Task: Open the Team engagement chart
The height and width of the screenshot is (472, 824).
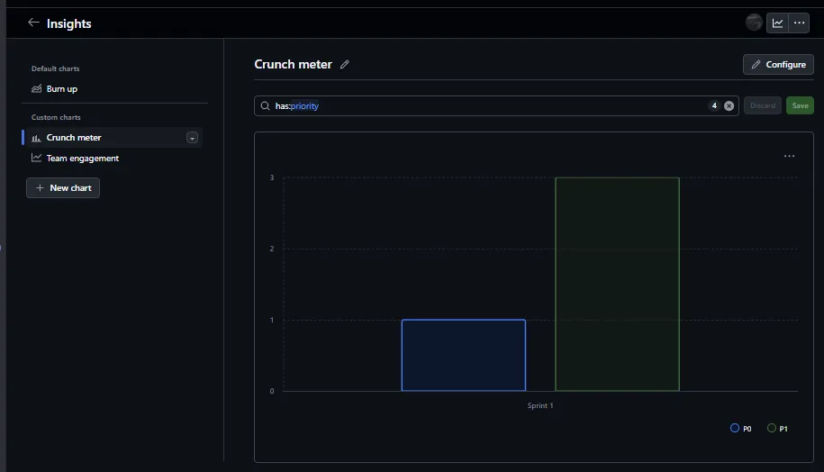Action: coord(82,159)
